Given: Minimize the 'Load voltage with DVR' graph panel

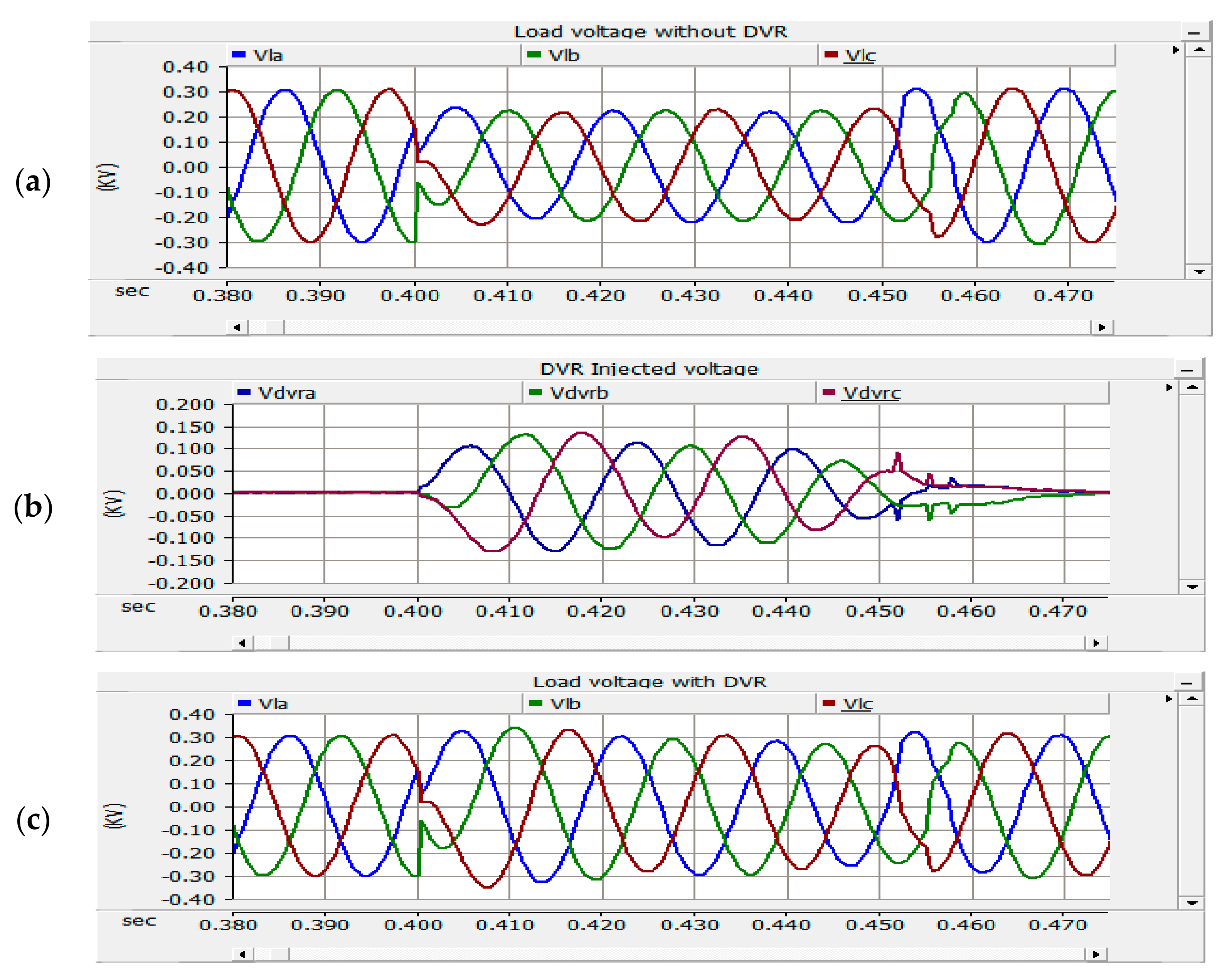Looking at the screenshot, I should tap(1187, 683).
